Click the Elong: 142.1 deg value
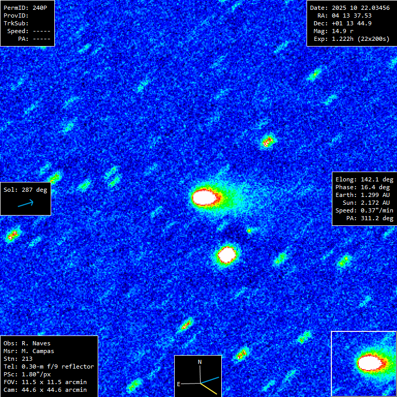 coord(364,179)
